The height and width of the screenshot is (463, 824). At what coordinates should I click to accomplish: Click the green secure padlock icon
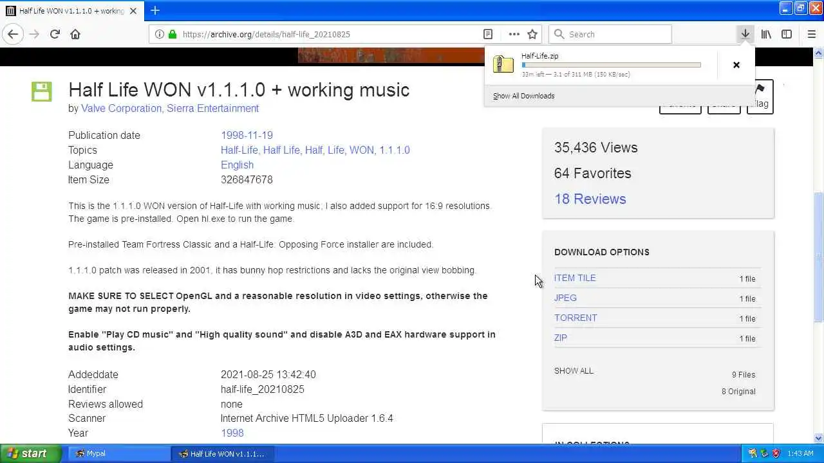click(x=172, y=34)
